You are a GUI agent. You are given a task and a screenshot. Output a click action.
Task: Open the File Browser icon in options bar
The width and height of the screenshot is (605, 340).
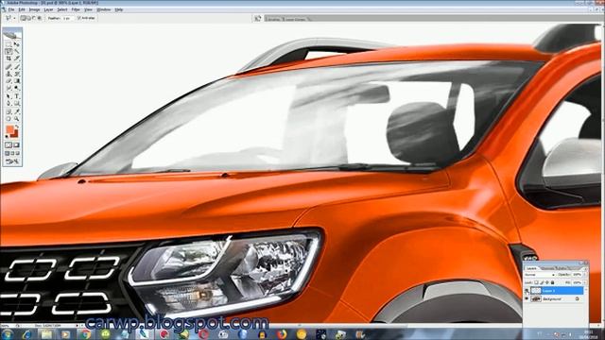point(258,18)
